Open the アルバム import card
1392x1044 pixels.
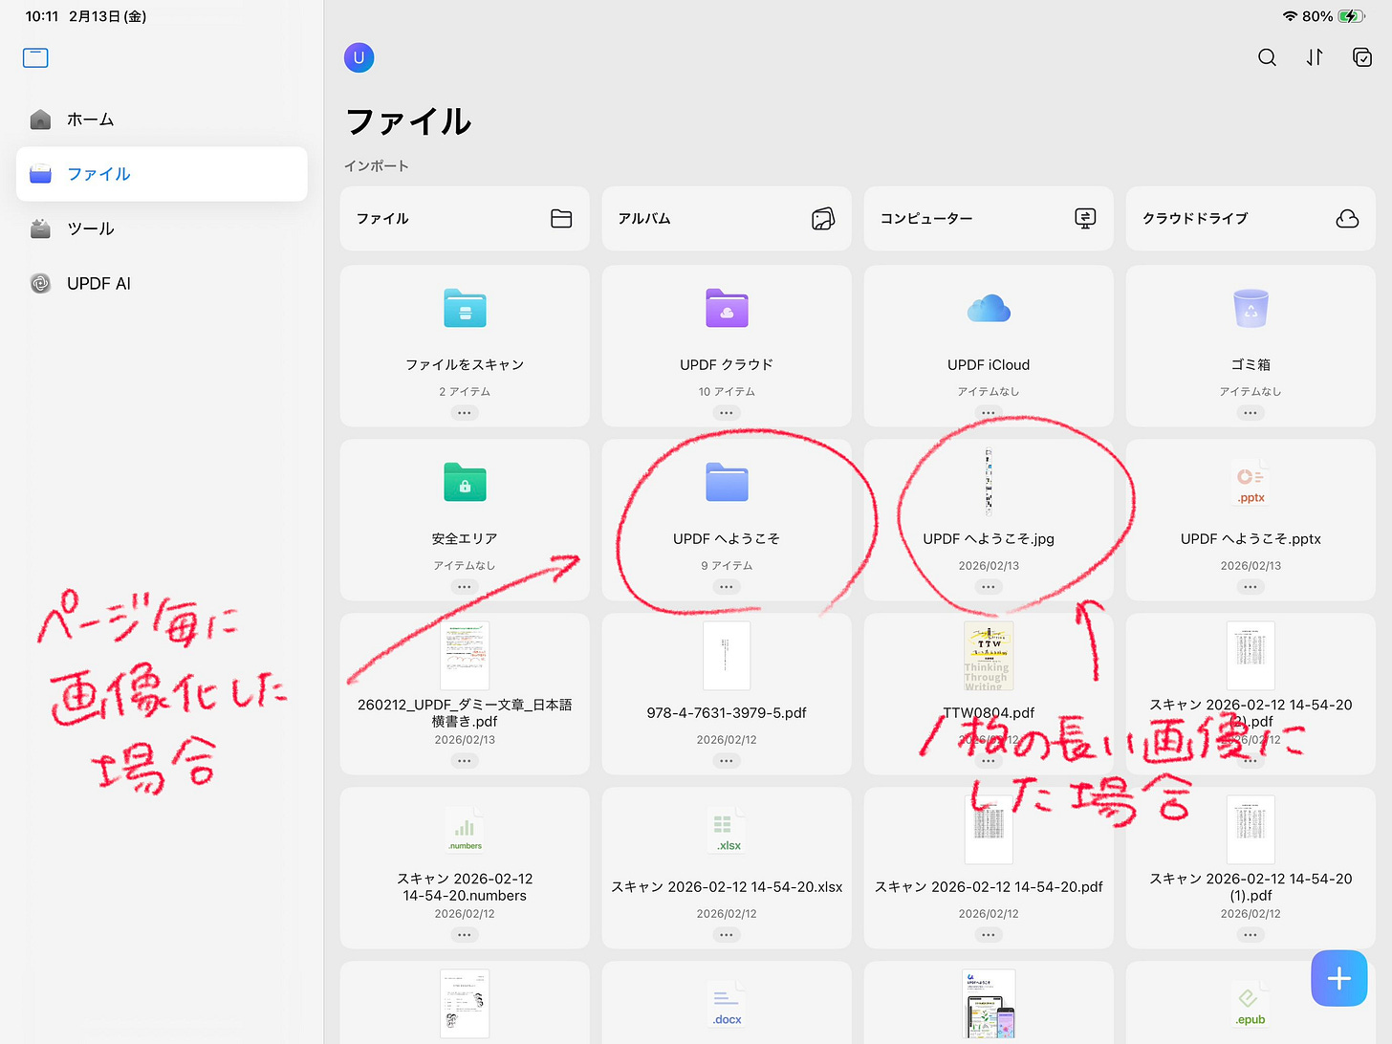(726, 218)
